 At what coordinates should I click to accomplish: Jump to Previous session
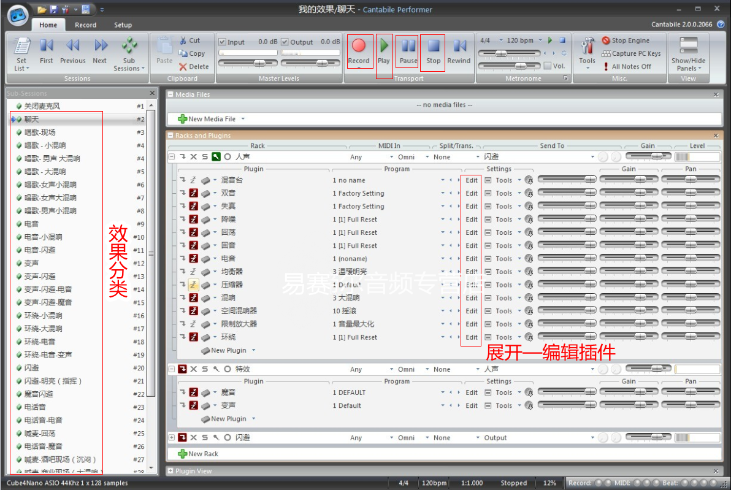pos(73,52)
